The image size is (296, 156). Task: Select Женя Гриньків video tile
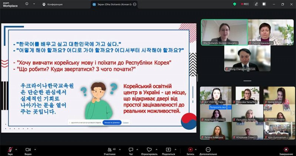point(279,113)
